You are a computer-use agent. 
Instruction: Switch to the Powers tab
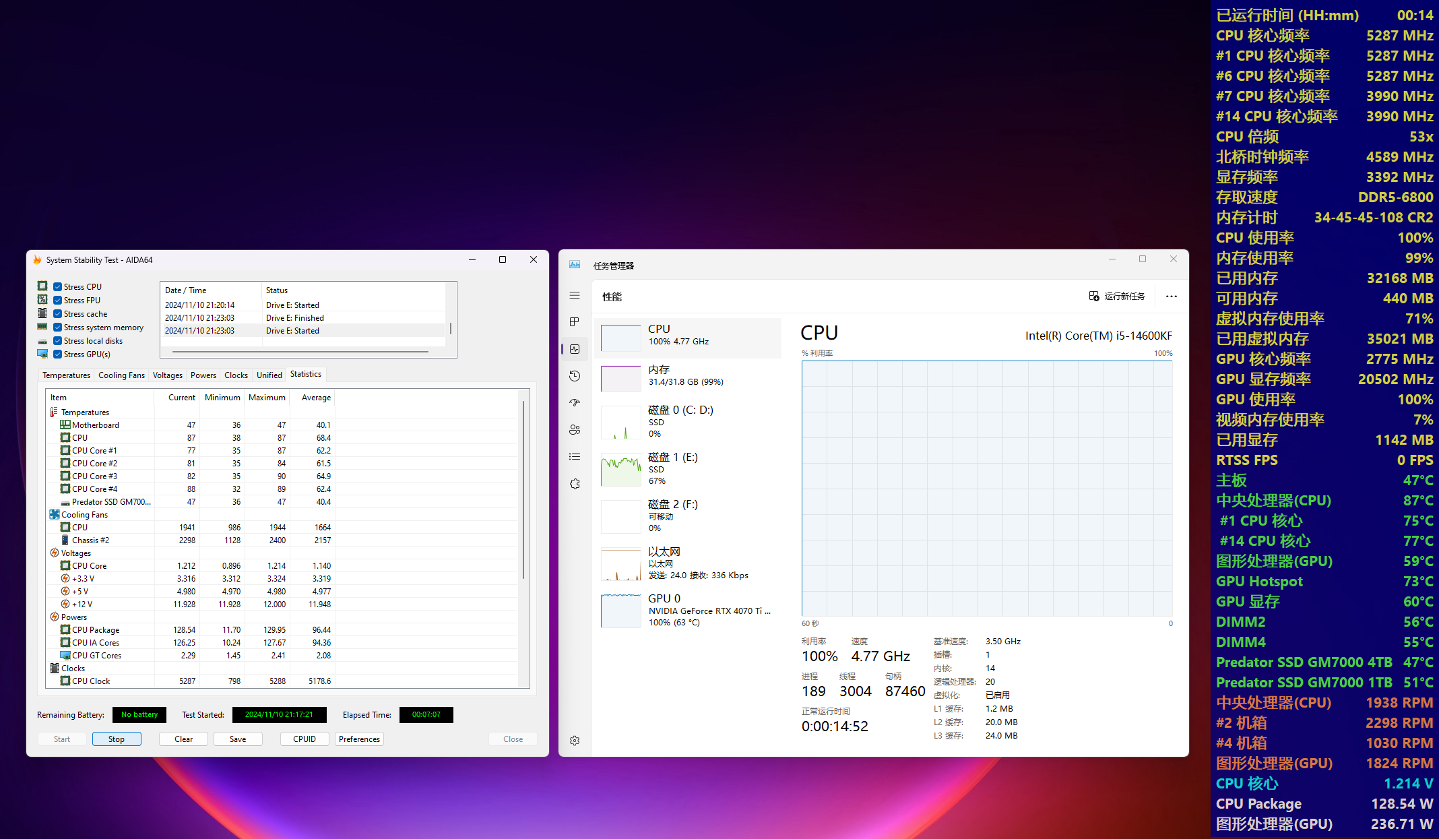click(x=203, y=375)
